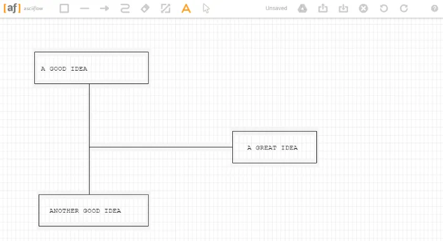Click the Clear canvas X icon
Image resolution: width=443 pixels, height=241 pixels.
(364, 8)
